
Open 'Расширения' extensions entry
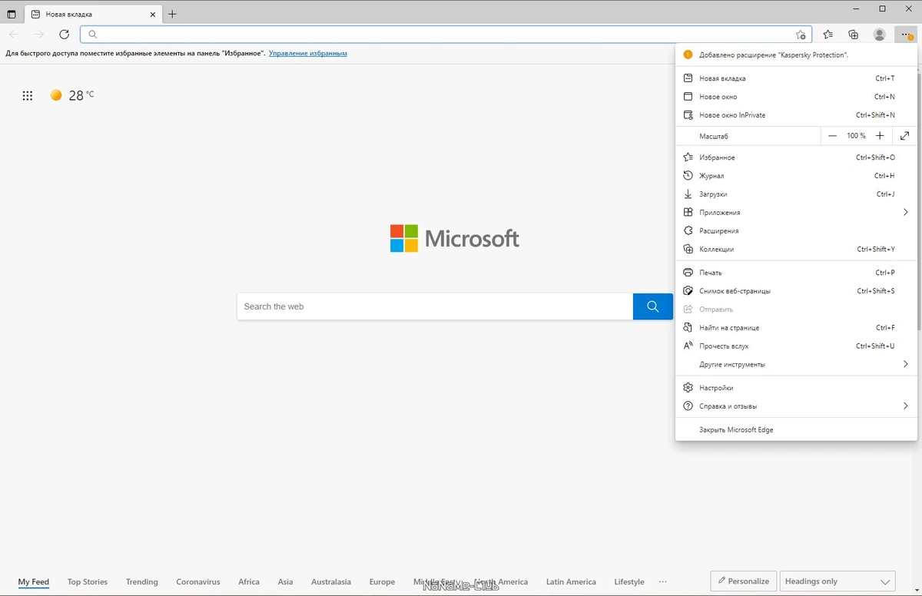tap(796, 231)
